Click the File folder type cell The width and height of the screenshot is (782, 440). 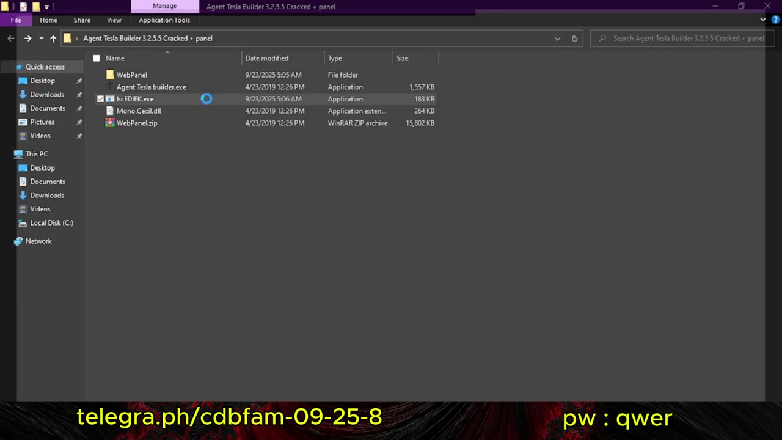point(343,75)
